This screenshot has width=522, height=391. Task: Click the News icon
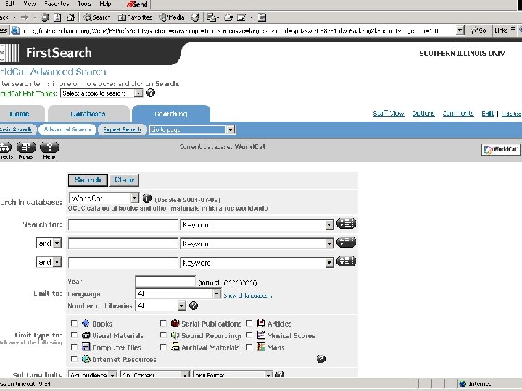pyautogui.click(x=26, y=151)
